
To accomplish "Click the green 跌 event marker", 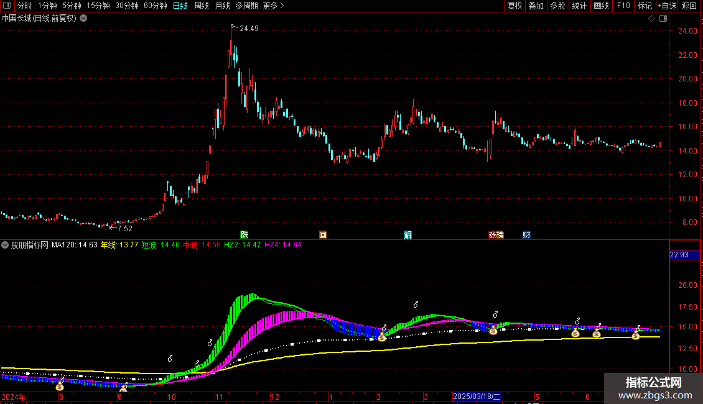I will pyautogui.click(x=244, y=235).
